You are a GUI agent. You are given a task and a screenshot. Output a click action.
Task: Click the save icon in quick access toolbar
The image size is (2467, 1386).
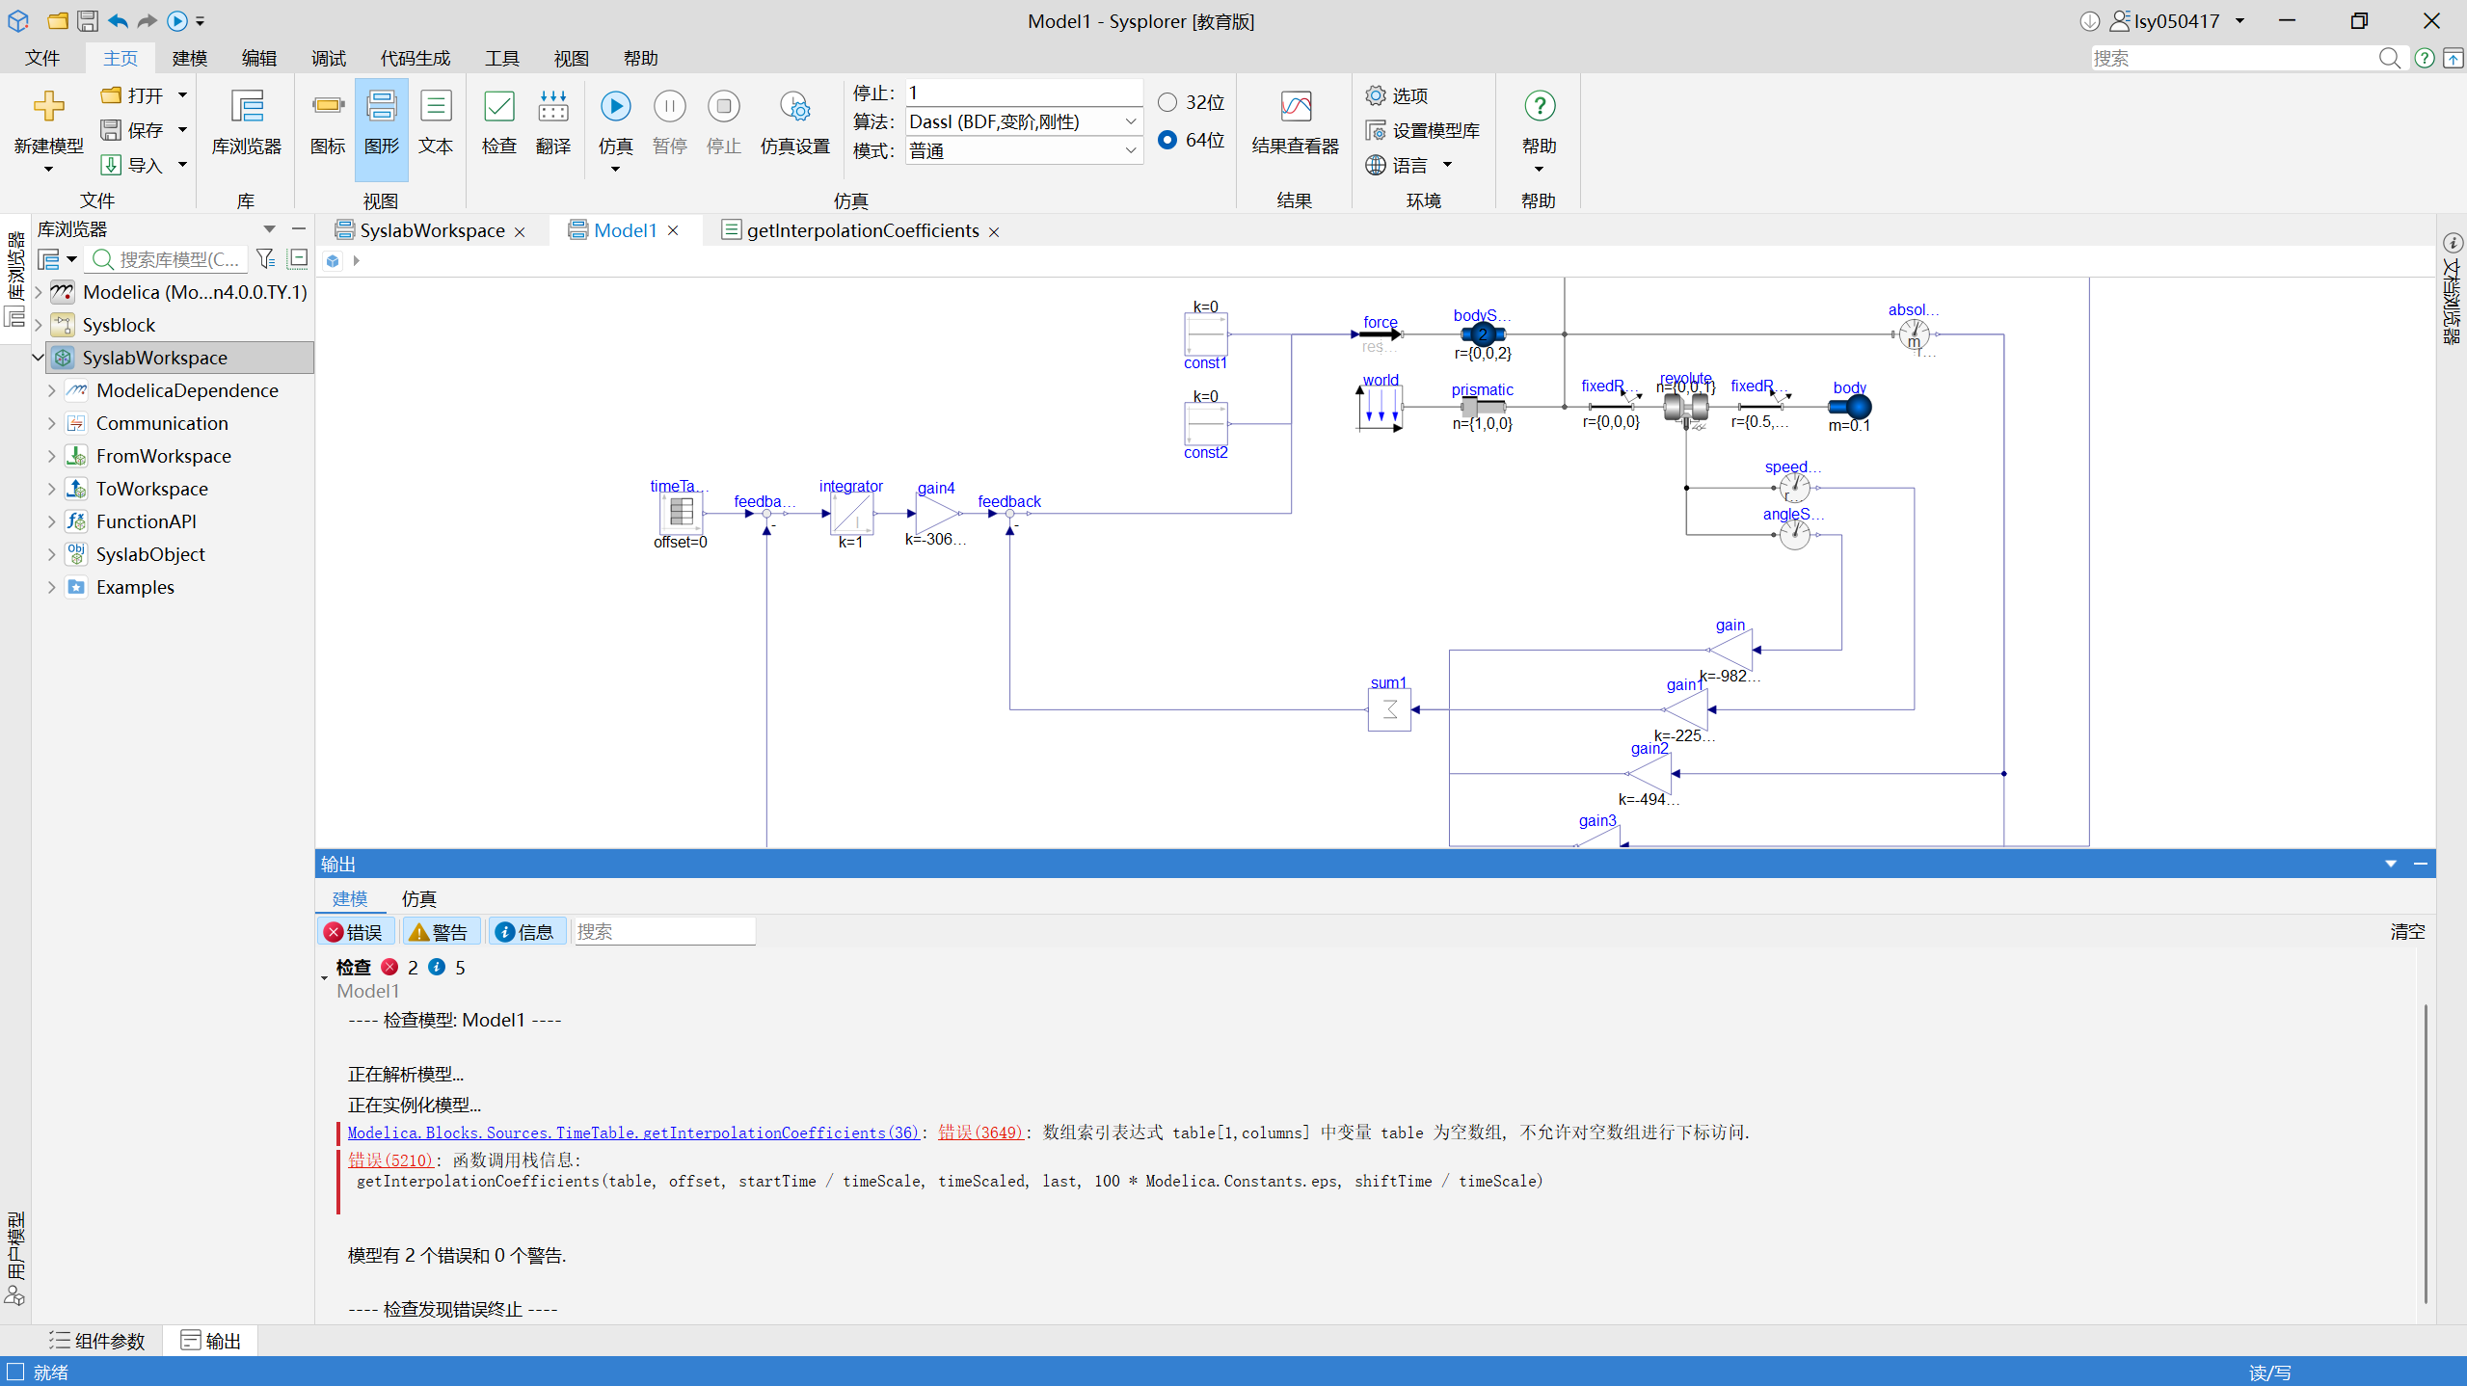pyautogui.click(x=87, y=20)
